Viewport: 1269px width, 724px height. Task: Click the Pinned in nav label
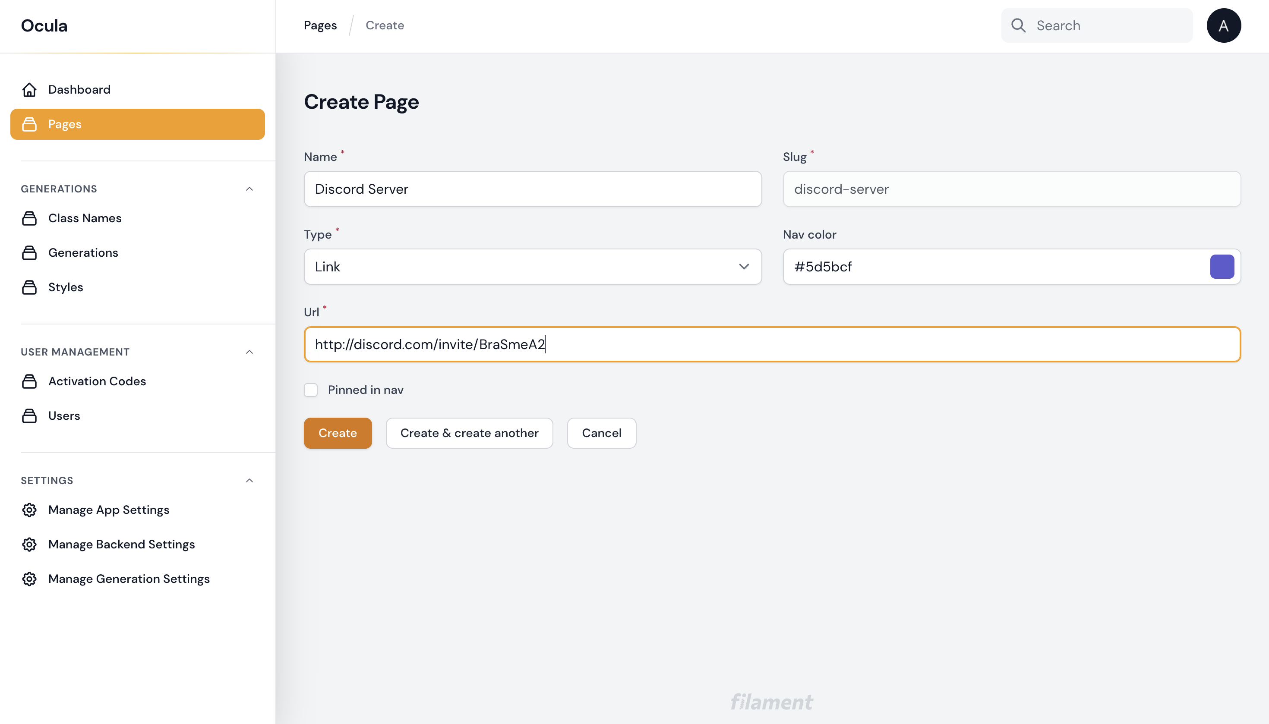coord(365,390)
